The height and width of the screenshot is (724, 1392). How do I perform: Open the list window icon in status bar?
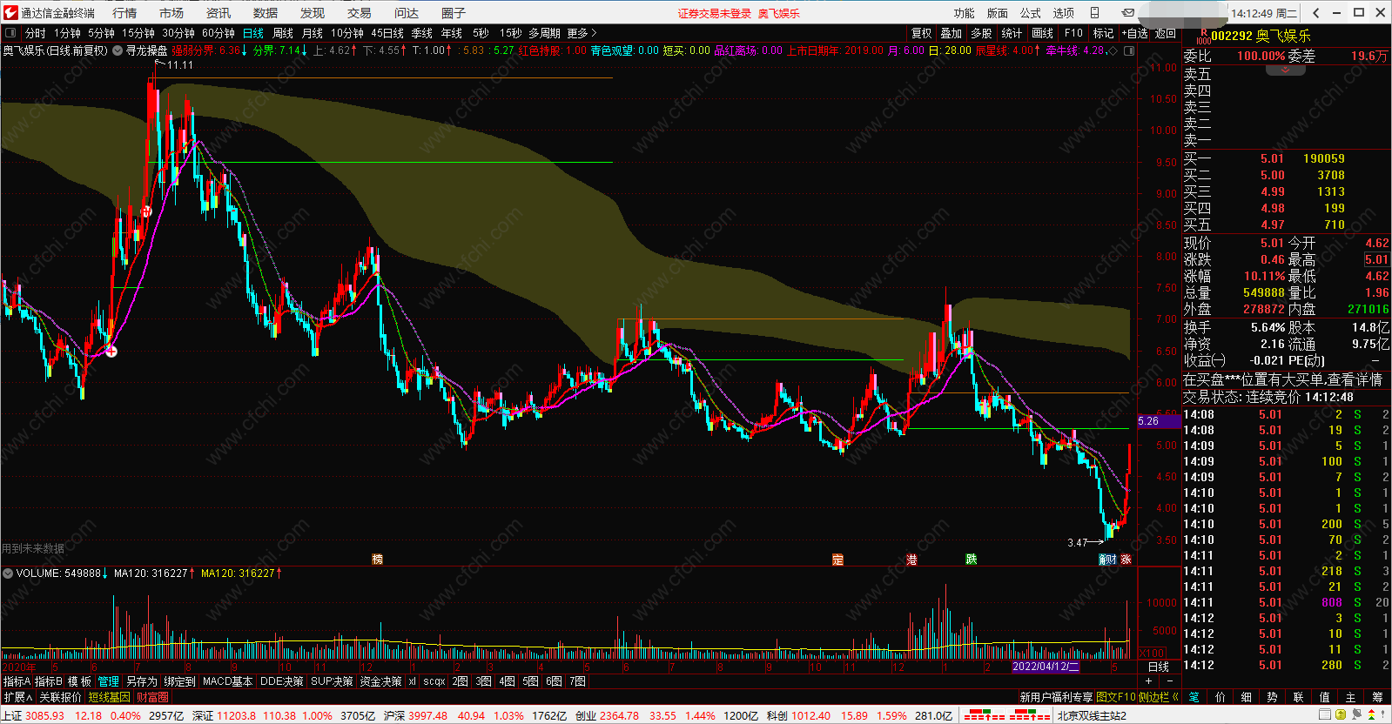tap(1323, 715)
